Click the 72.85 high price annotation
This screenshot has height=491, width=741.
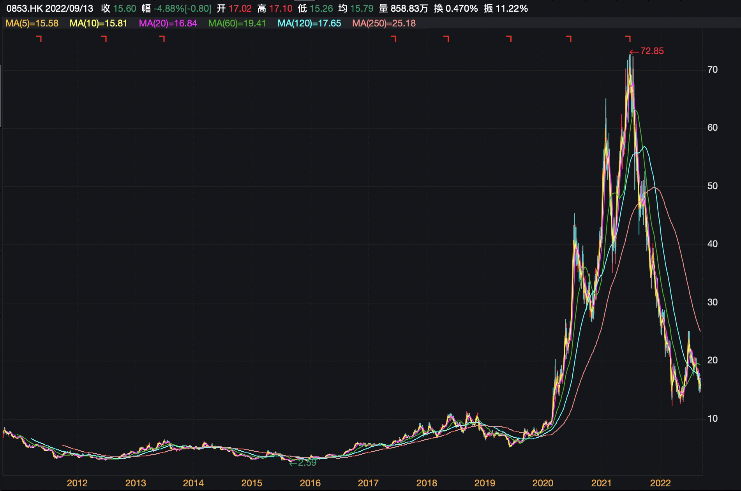[651, 51]
